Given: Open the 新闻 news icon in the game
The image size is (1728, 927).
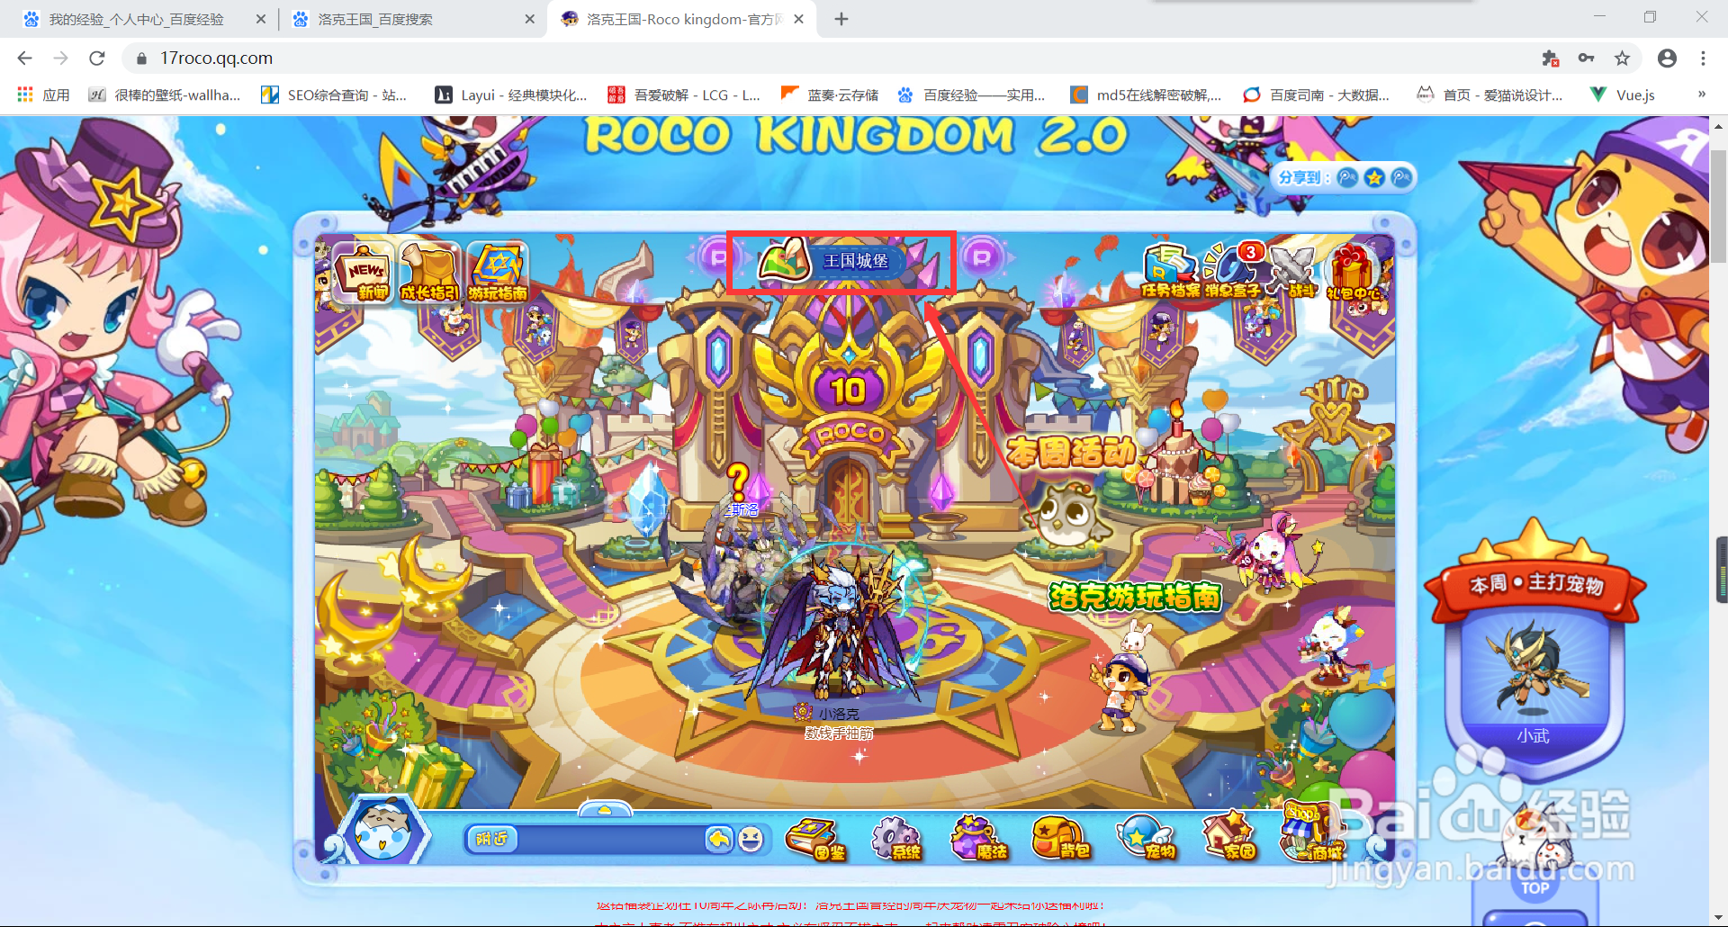Looking at the screenshot, I should (364, 272).
